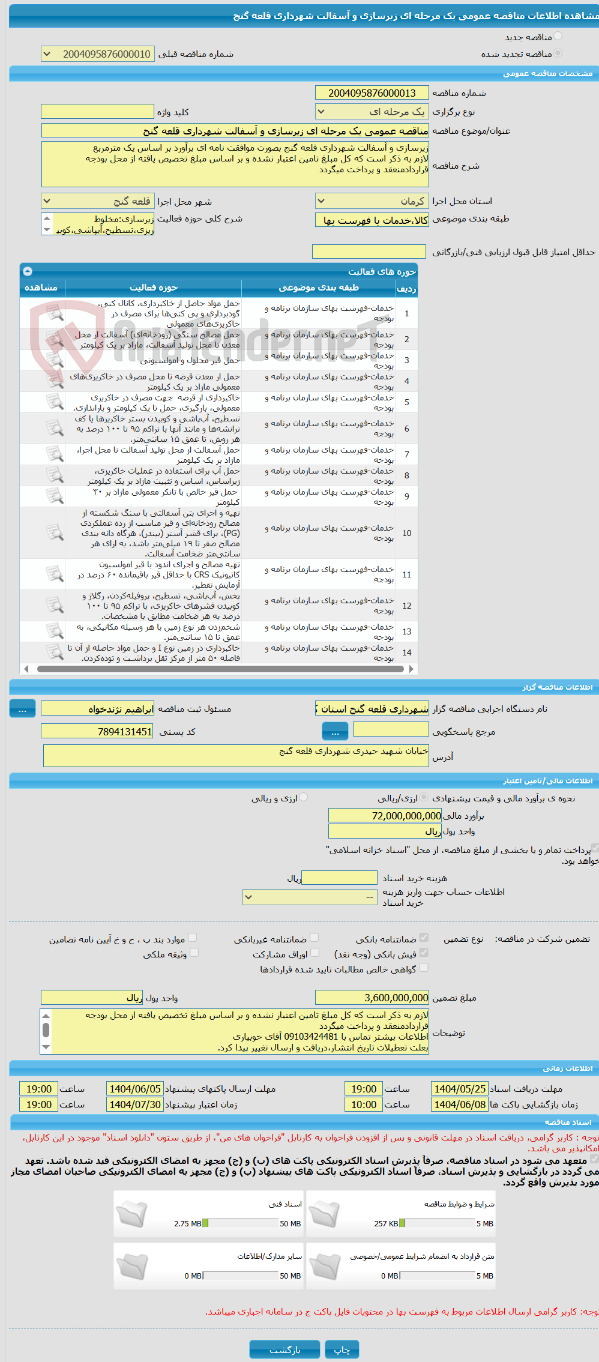Open the view icon for activity row 9
This screenshot has width=599, height=1362.
pyautogui.click(x=55, y=496)
